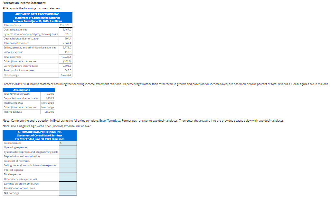The height and width of the screenshot is (200, 331).
Task: Click the Total revenues growth label
Action: point(16,94)
